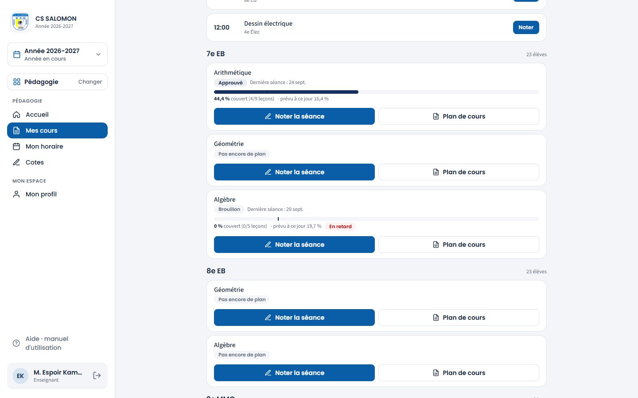Viewport: 638px width, 398px height.
Task: Click the logout icon beside M. Espoir
Action: (97, 375)
